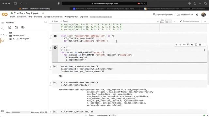Run the cell defining X and y lists
This screenshot has width=209, height=117.
pos(55,47)
